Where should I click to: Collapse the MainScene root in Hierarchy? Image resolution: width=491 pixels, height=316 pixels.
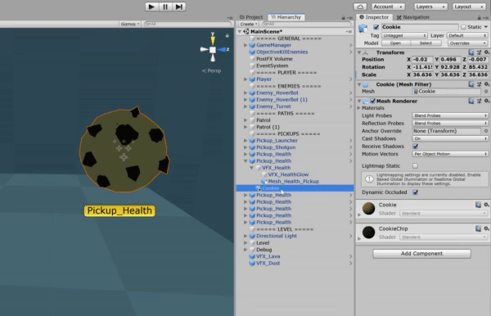pyautogui.click(x=240, y=32)
